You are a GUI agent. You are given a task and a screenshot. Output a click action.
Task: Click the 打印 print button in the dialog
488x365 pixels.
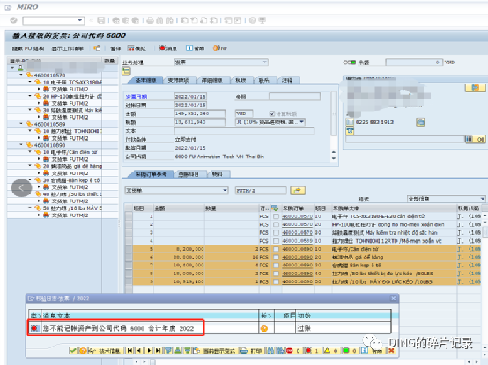252,350
